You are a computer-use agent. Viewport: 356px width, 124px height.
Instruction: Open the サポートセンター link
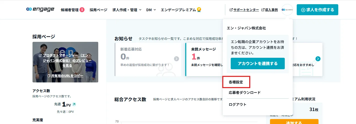point(244,10)
